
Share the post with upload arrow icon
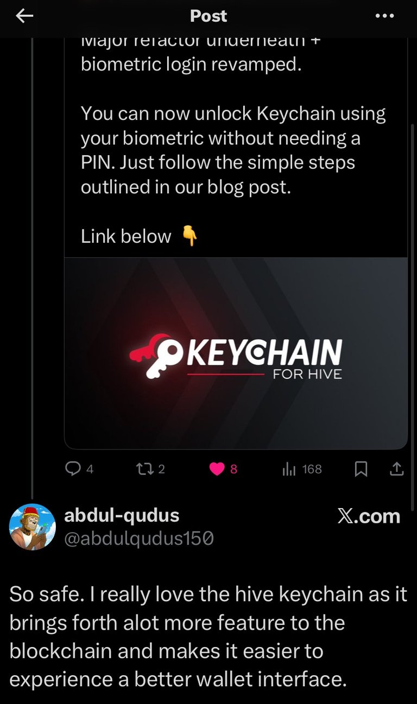pos(397,468)
